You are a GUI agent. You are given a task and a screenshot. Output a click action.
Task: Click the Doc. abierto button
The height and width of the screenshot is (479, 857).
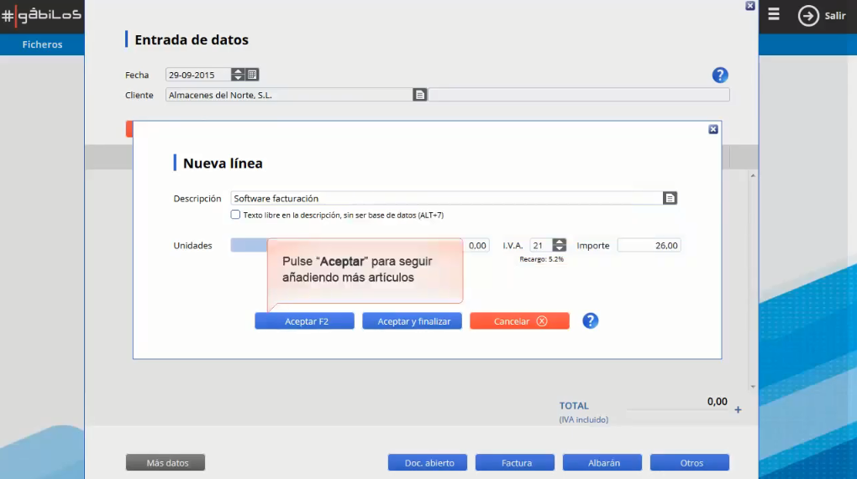428,462
